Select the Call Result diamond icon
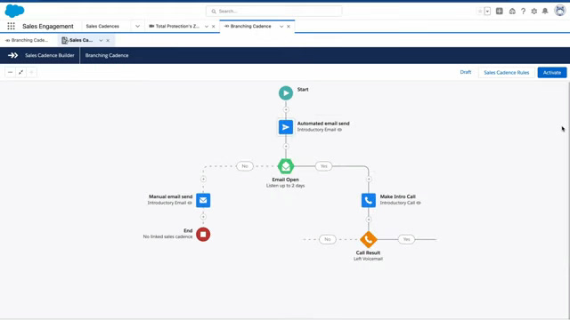This screenshot has height=320, width=570. click(369, 239)
